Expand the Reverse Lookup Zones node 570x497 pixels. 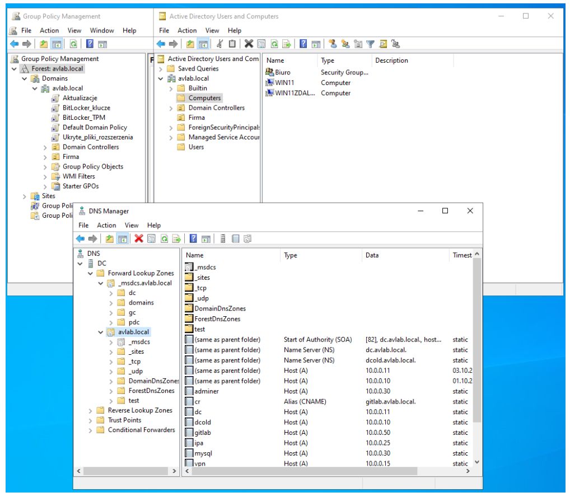point(91,411)
